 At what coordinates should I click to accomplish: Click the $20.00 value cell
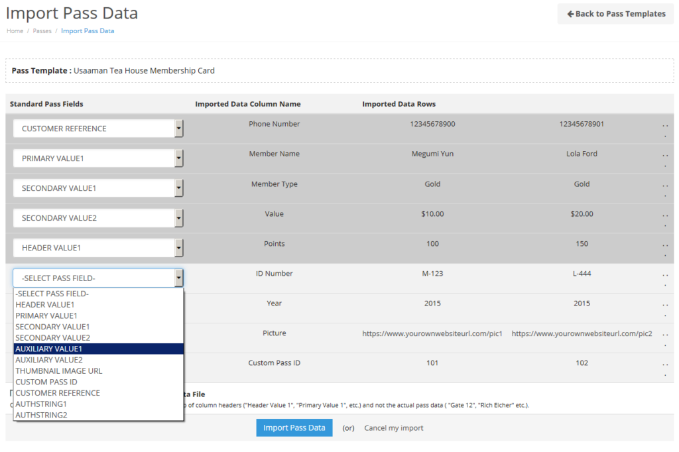pyautogui.click(x=582, y=214)
